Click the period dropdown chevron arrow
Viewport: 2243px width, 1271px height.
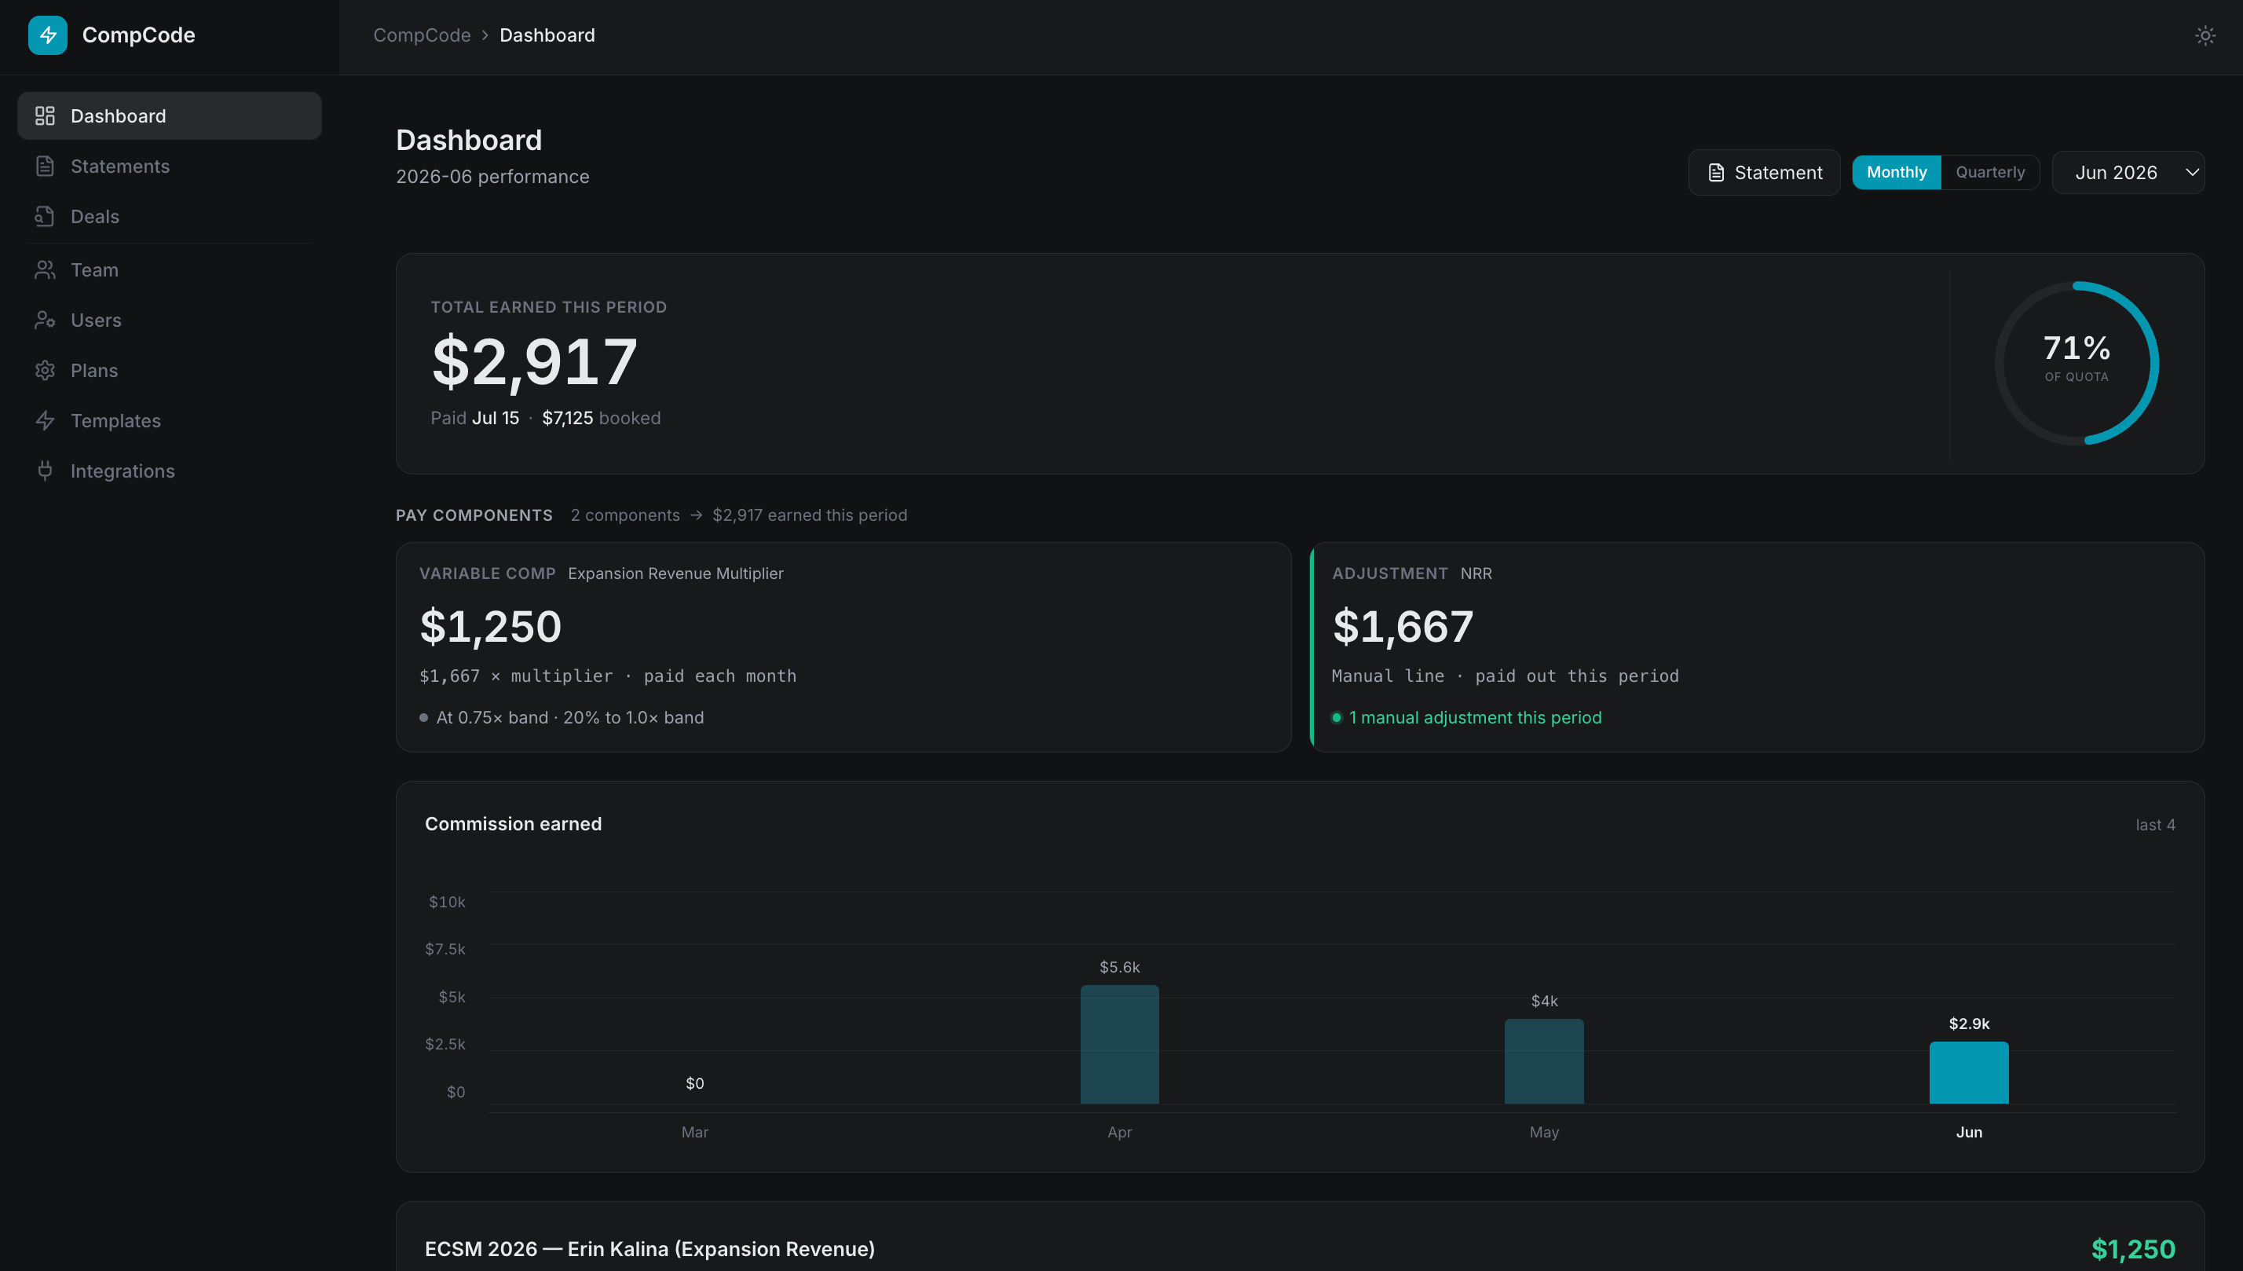pyautogui.click(x=2191, y=173)
